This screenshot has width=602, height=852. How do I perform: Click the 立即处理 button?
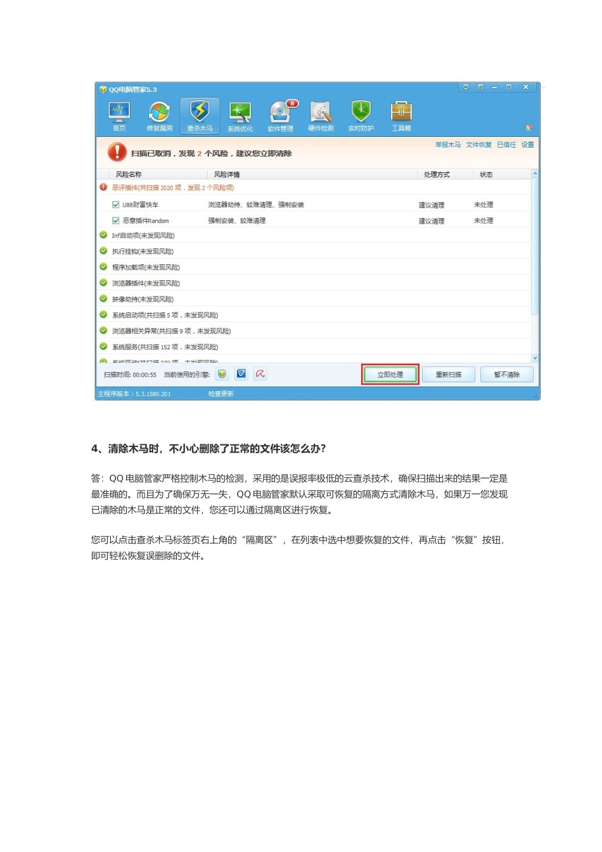[390, 375]
